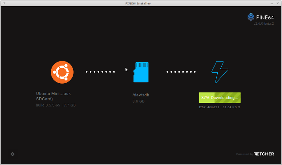This screenshot has width=282, height=165.
Task: Click the v2.0.0 beta.2 version text
Action: [x=263, y=23]
